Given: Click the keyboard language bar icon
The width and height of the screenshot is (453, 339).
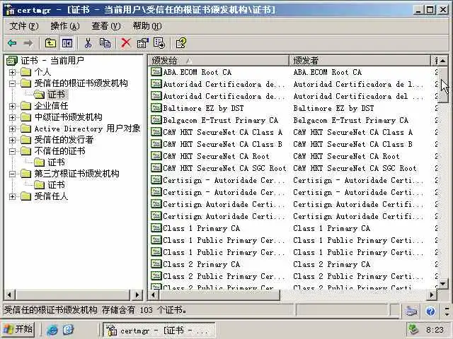Looking at the screenshot, I should coord(411,311).
